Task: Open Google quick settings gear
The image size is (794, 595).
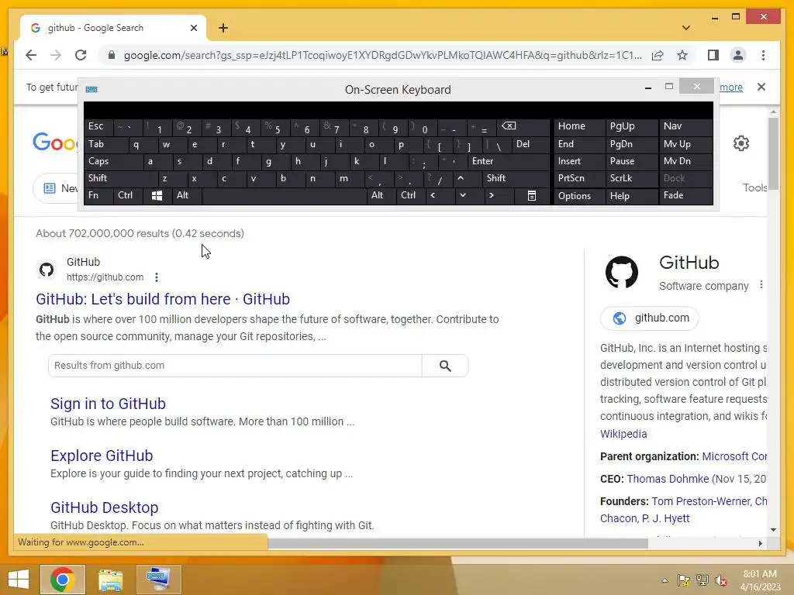Action: click(740, 143)
